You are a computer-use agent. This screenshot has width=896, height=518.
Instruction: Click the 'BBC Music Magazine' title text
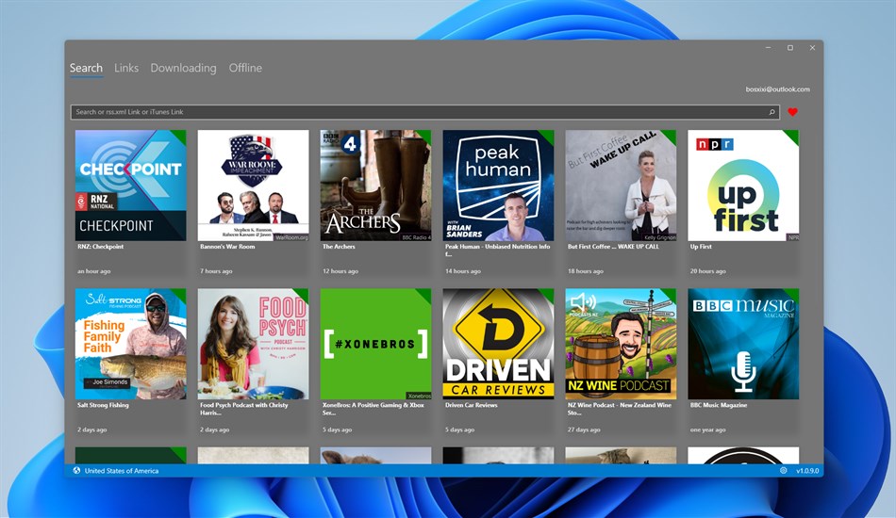pyautogui.click(x=719, y=405)
